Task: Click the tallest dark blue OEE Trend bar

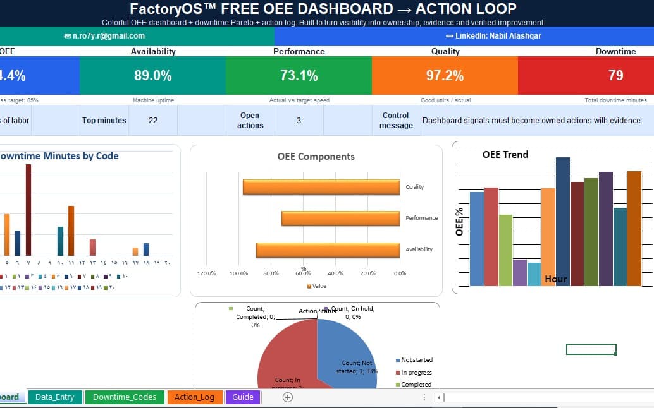Action: tap(563, 222)
